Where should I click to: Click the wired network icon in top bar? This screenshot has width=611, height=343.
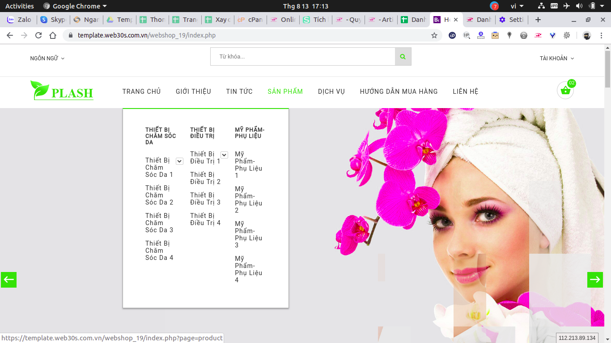point(542,6)
